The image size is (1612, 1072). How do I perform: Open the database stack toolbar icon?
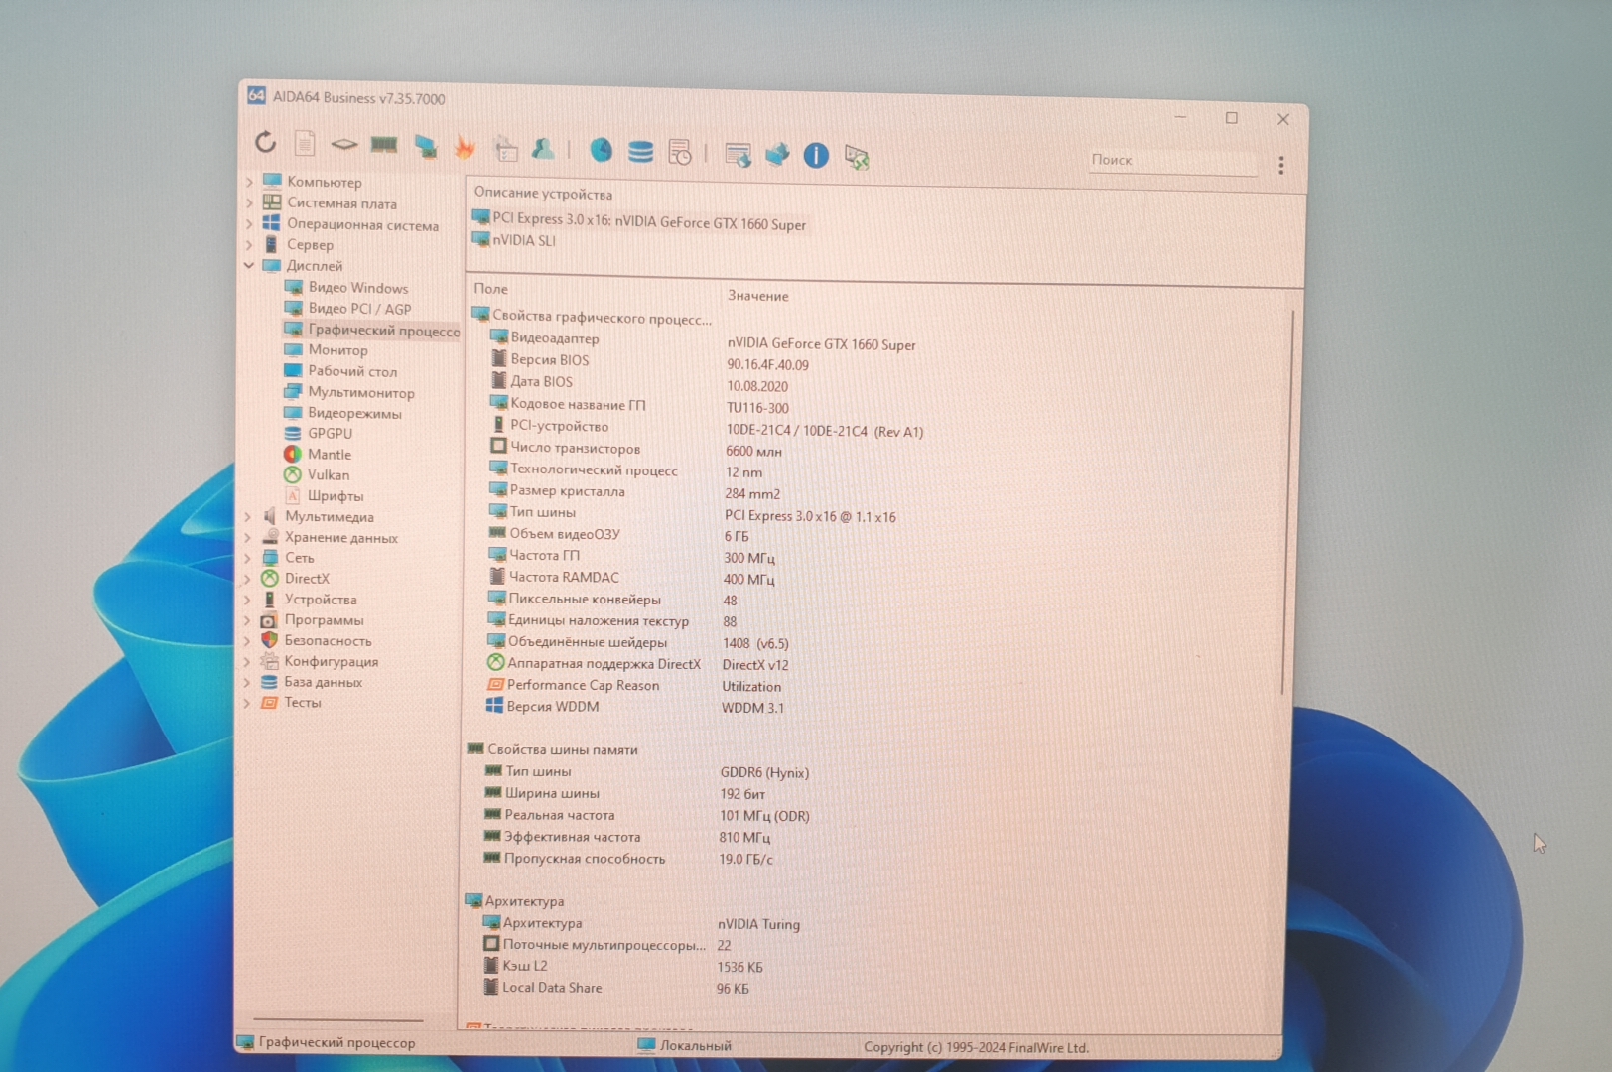tap(641, 152)
